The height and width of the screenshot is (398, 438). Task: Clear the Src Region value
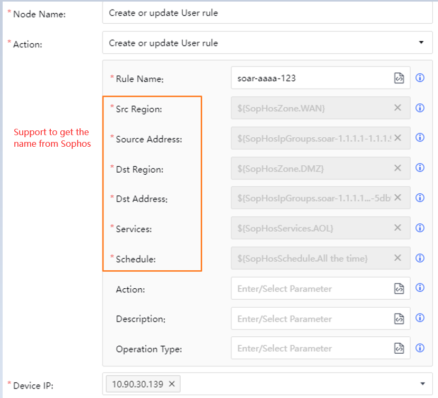(x=398, y=108)
